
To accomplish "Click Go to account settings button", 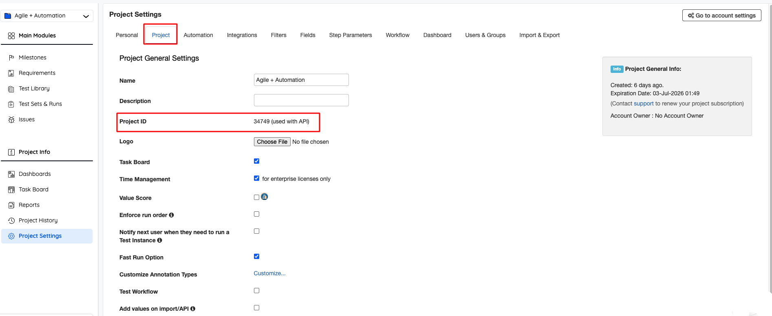I will [722, 15].
